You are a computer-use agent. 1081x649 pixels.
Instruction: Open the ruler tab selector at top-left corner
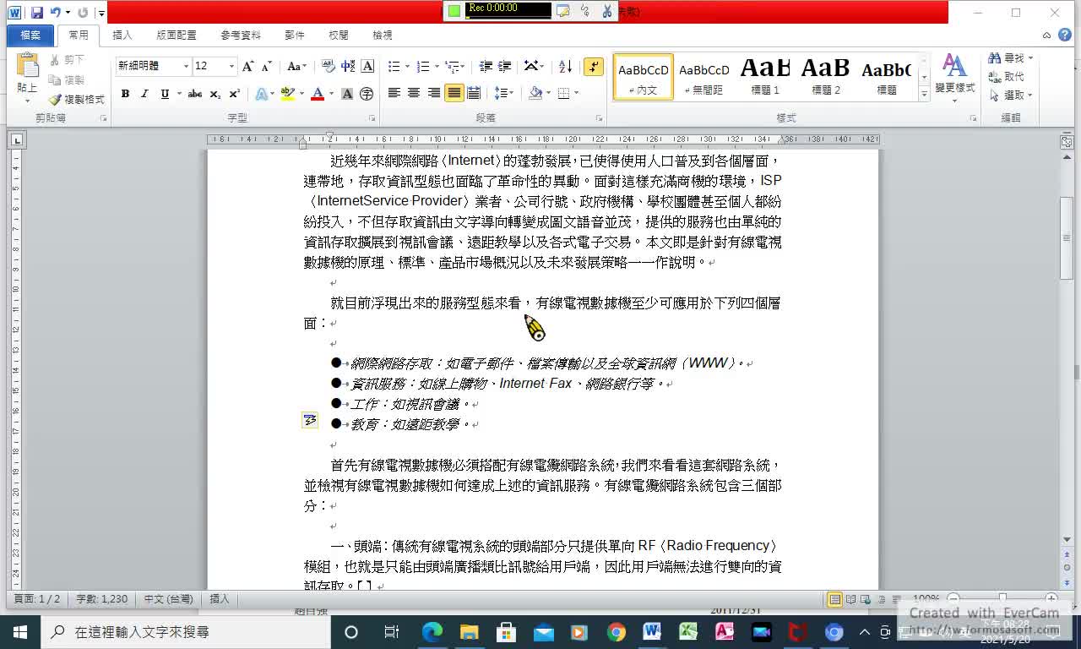point(16,139)
